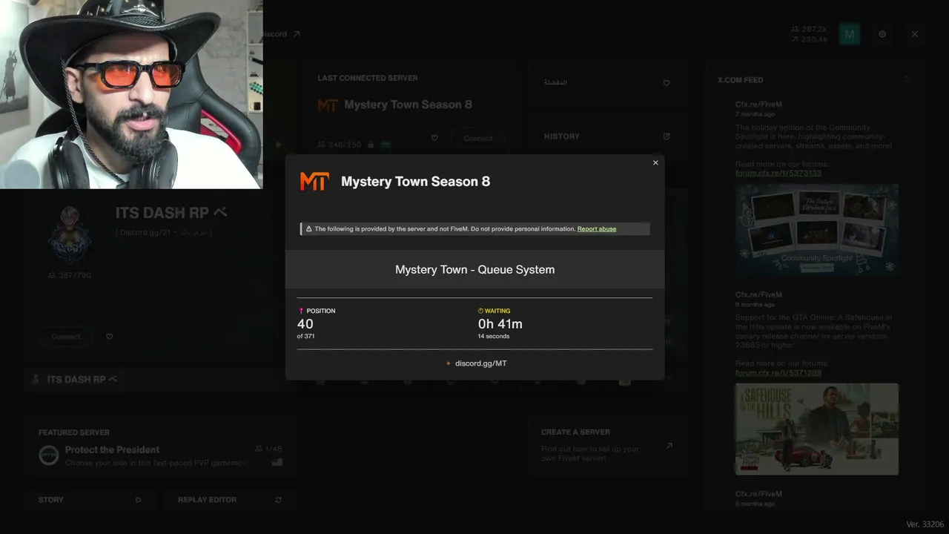Open the Community Spotlight image
Image resolution: width=949 pixels, height=534 pixels.
[817, 230]
